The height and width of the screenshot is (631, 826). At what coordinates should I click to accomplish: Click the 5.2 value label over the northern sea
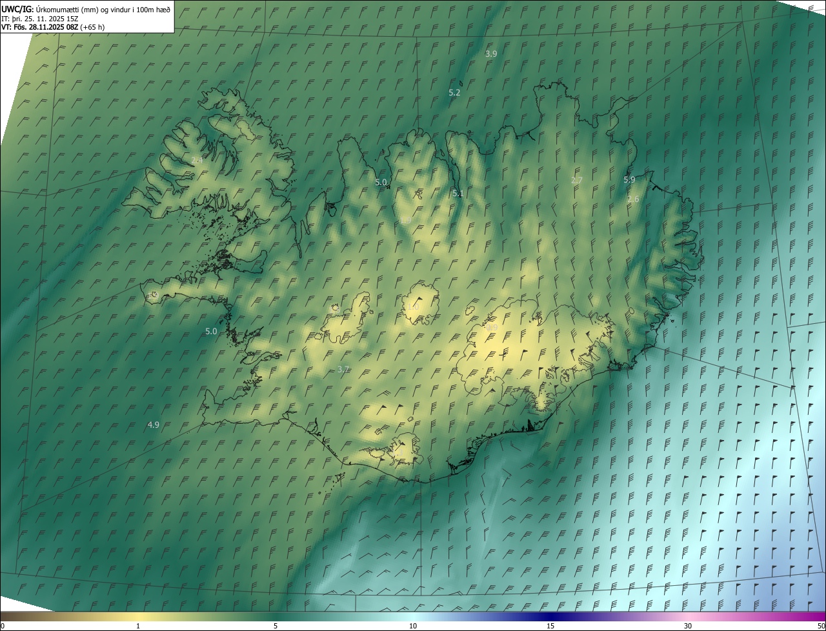click(454, 93)
